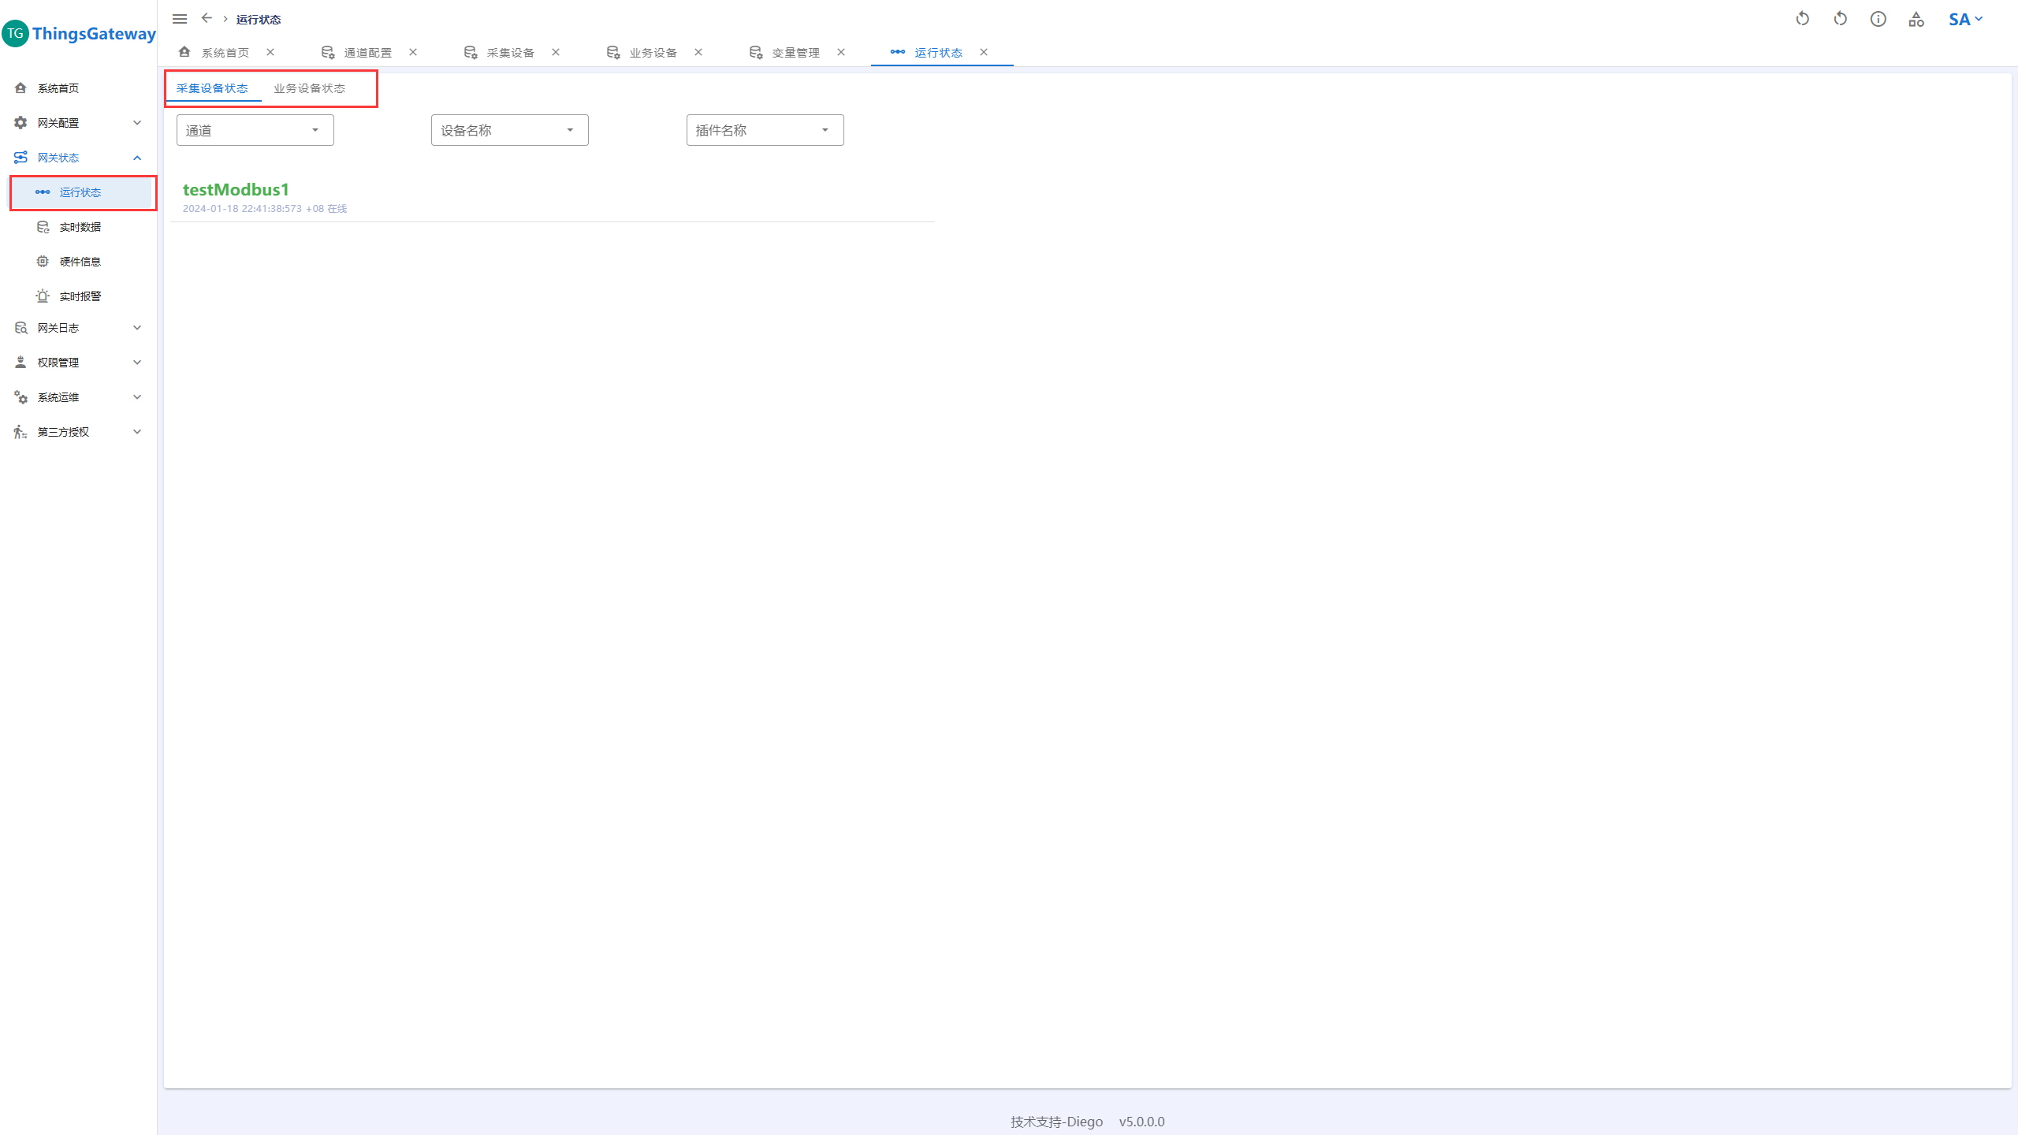Screen dimensions: 2018x1135
Task: Select the testModbus1 device entry
Action: coord(236,190)
